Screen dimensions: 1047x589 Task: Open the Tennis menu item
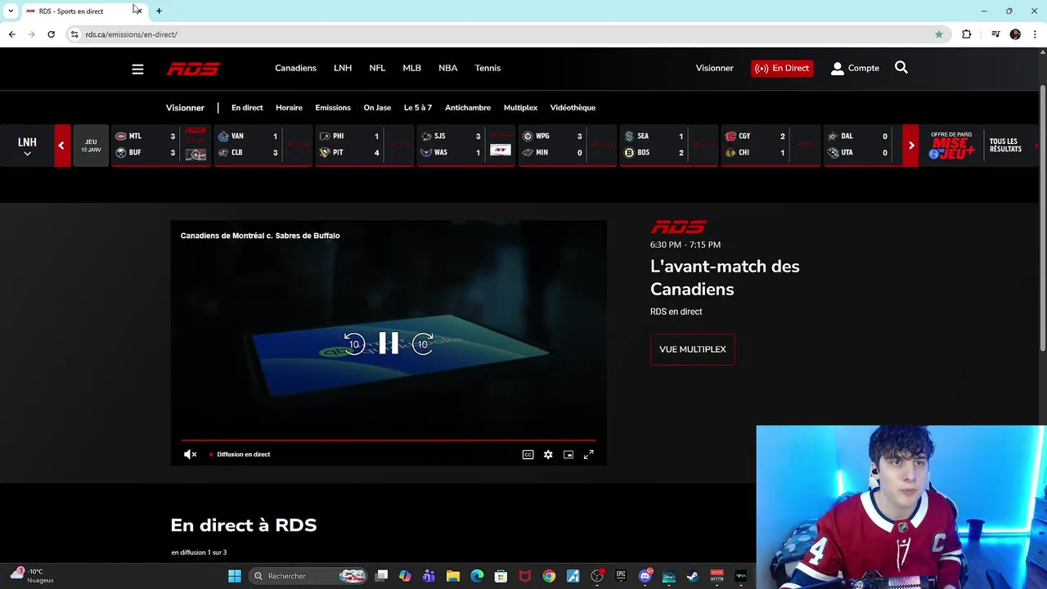point(488,69)
